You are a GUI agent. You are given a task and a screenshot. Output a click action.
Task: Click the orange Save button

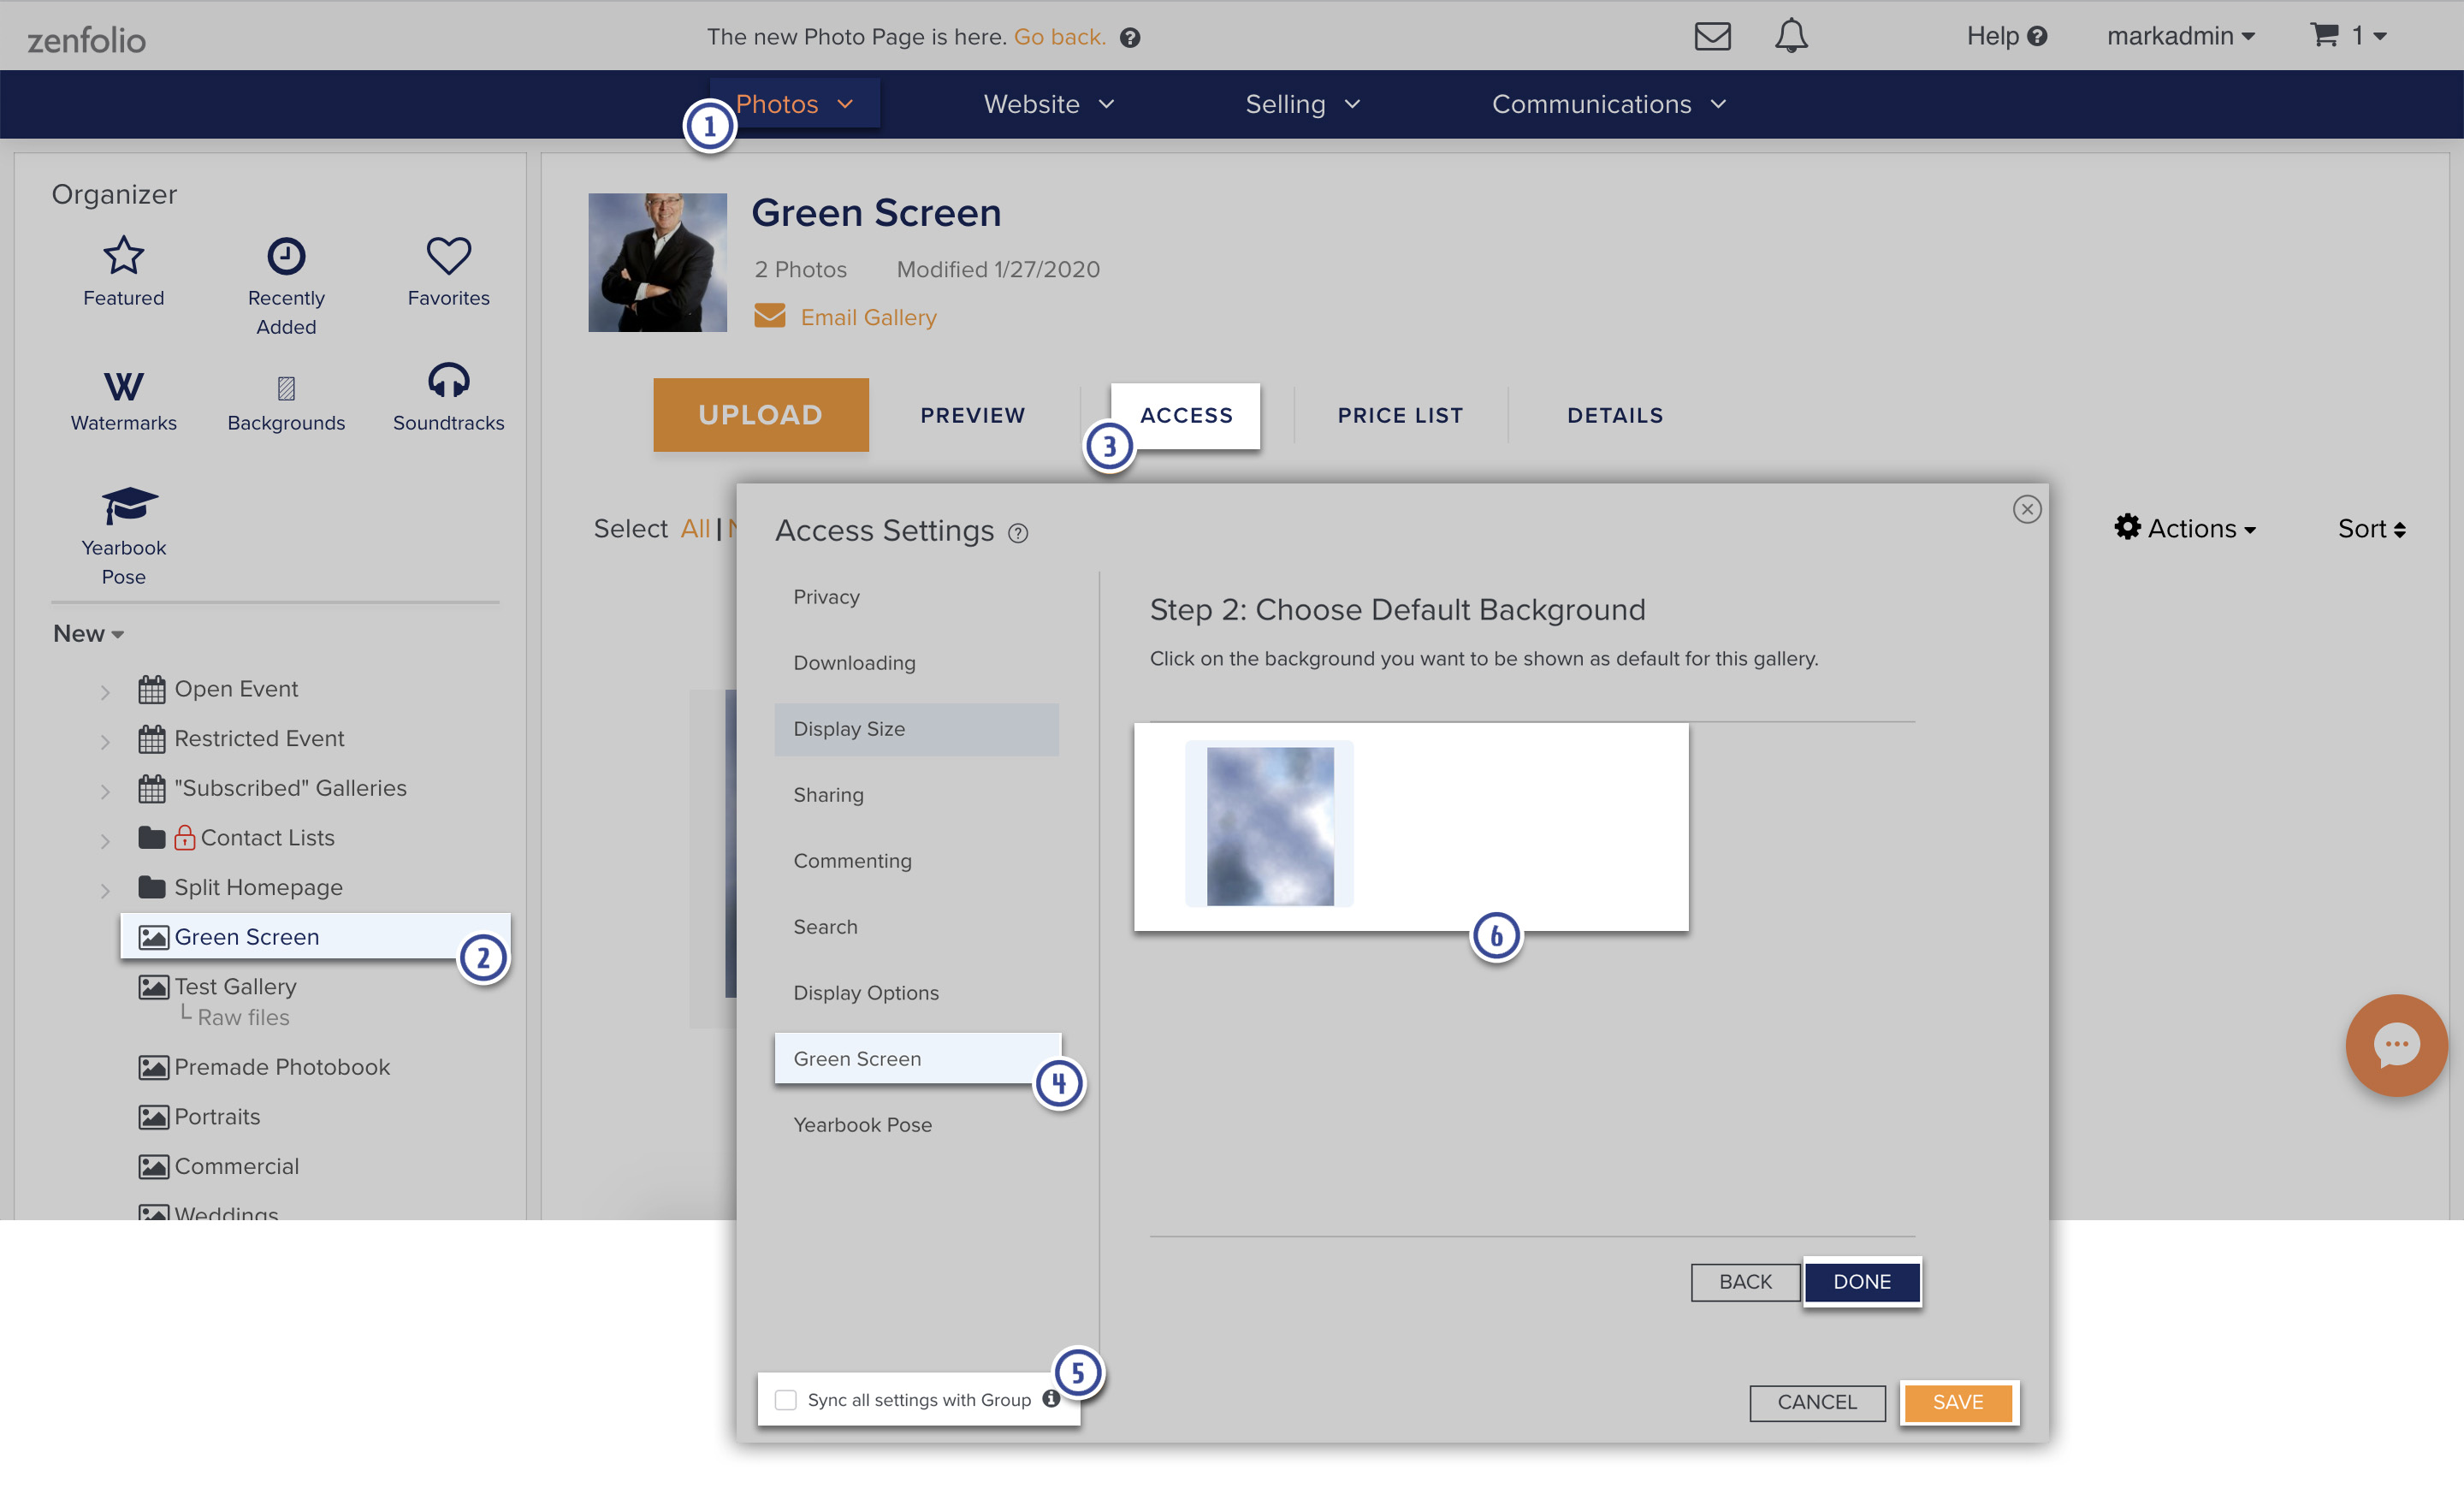point(1958,1402)
